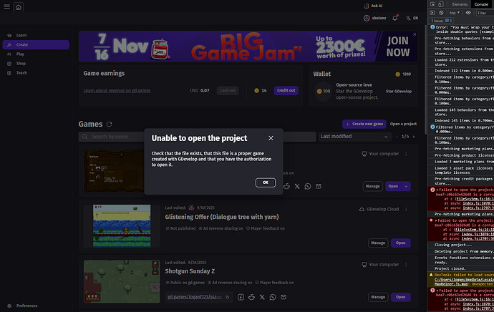Open more options for Shotgun Sunday Z

(406, 265)
